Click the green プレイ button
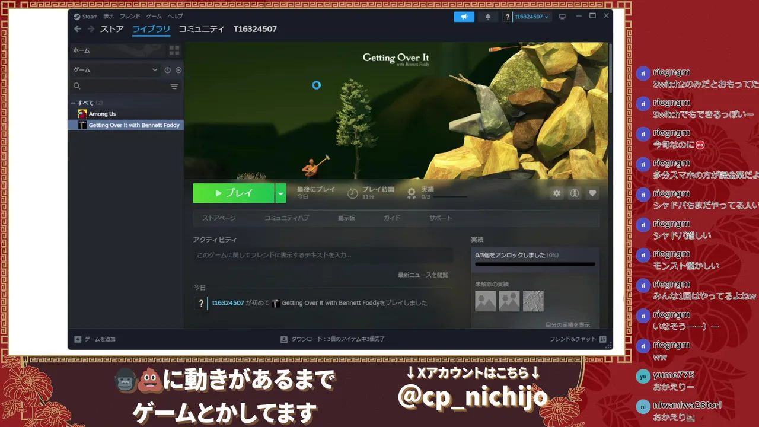 click(234, 193)
